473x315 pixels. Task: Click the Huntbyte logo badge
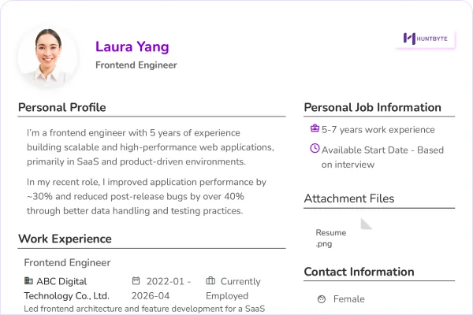click(426, 39)
